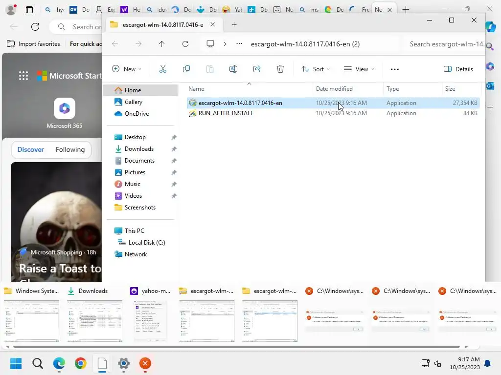Open the View dropdown menu
This screenshot has width=501, height=375.
[359, 69]
